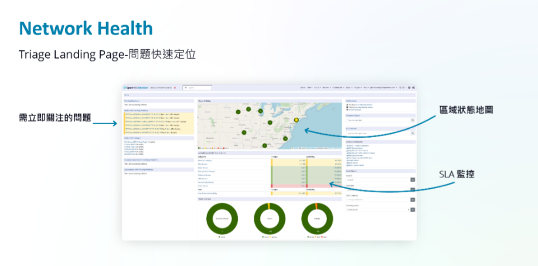Open the Network Interfaces category link

click(x=206, y=160)
